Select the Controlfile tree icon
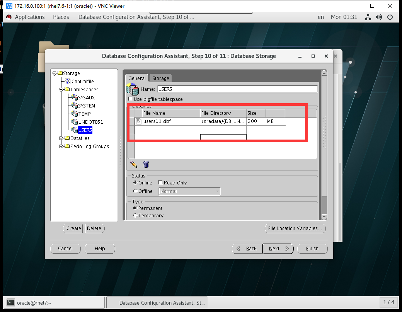Screen dimensions: 402x312 click(68, 81)
